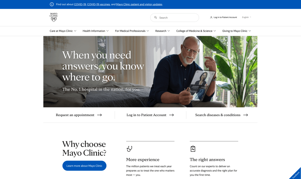
Task: Follow the COVID-19 vaccines link
Action: [x=98, y=4]
